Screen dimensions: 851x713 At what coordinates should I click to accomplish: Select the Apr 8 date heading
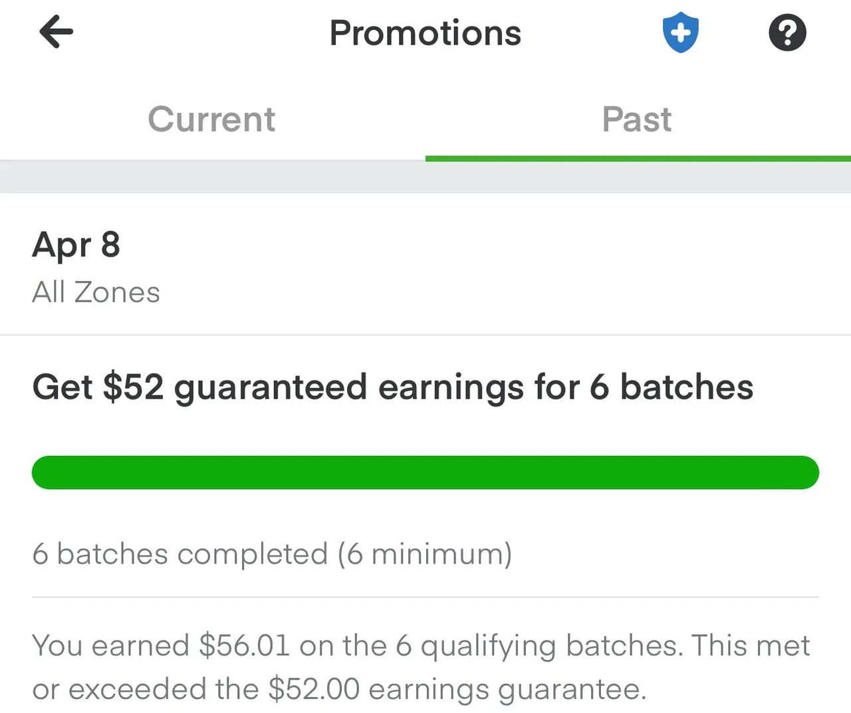tap(76, 246)
